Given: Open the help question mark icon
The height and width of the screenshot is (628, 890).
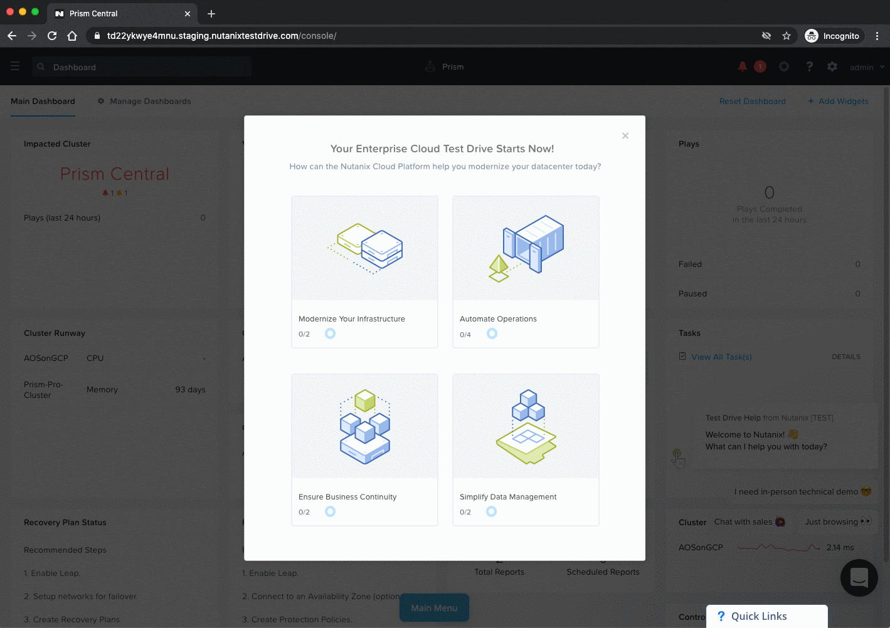Looking at the screenshot, I should (x=810, y=66).
